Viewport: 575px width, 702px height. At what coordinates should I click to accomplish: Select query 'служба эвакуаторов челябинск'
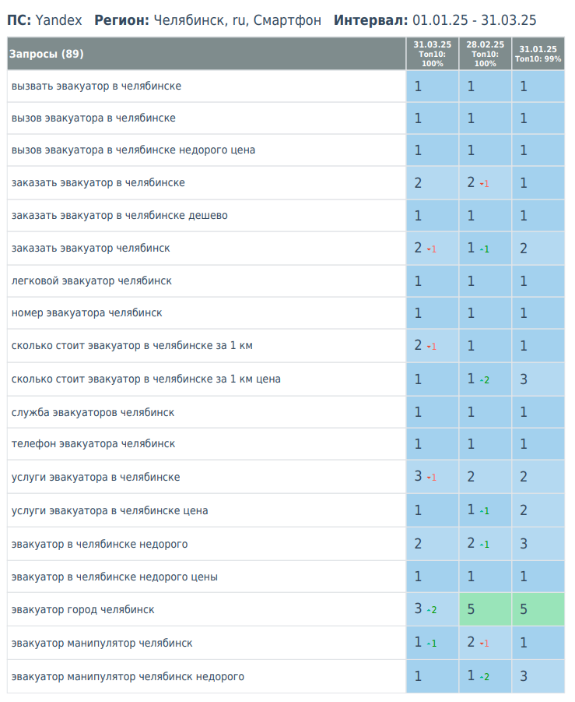click(93, 412)
